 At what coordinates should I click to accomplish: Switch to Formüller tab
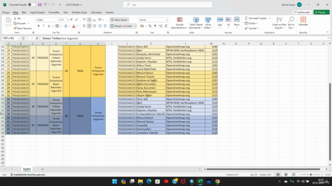tap(54, 12)
